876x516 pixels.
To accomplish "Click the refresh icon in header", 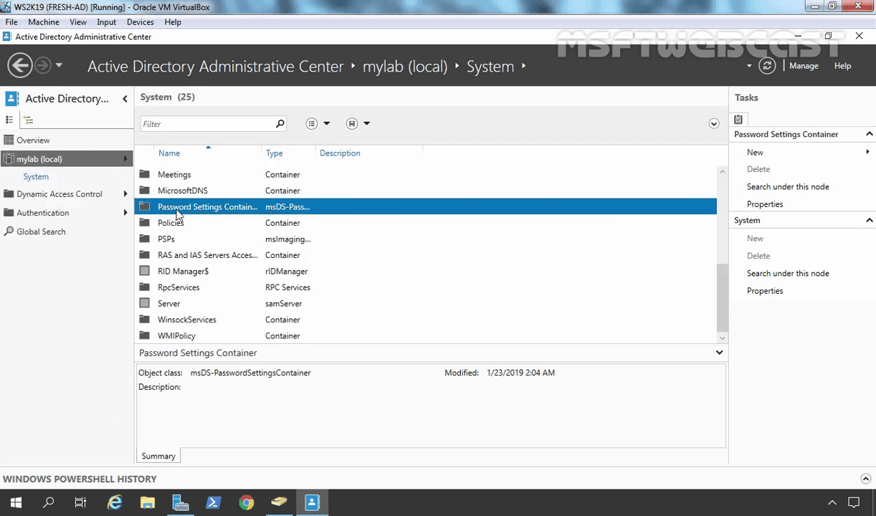I will (x=767, y=66).
